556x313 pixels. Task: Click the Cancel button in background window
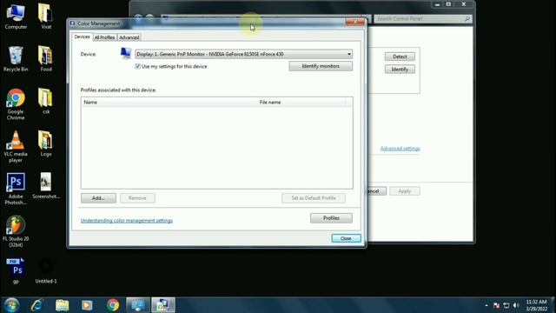coord(376,191)
